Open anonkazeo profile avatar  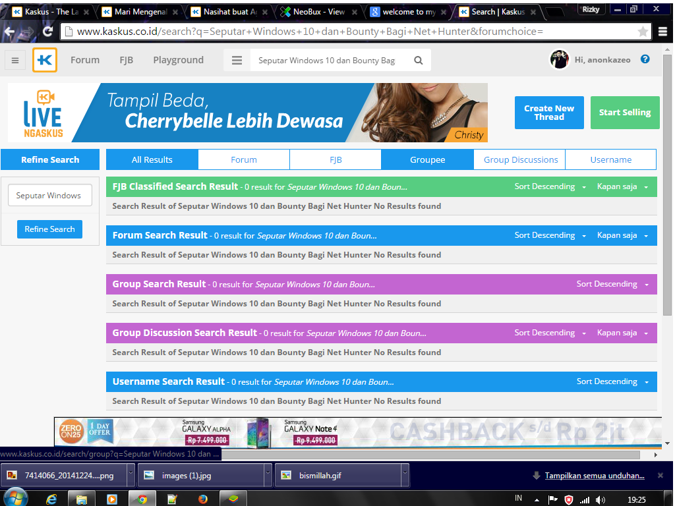point(559,59)
